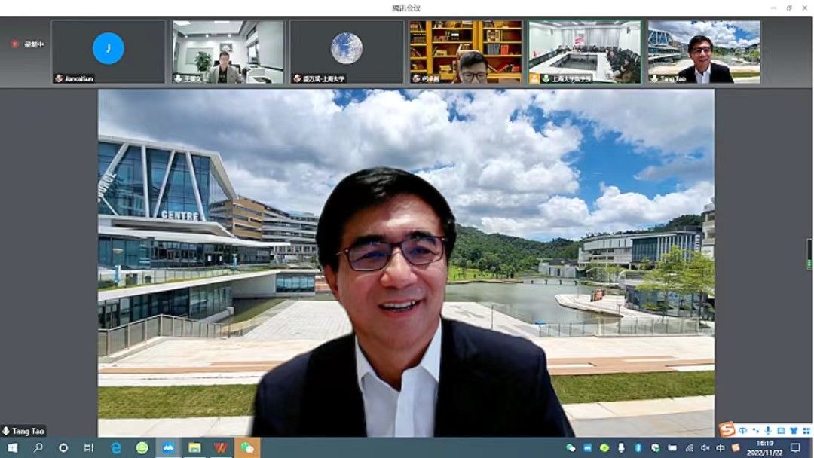This screenshot has width=814, height=458.
Task: Select the conference room video thumbnail
Action: (x=584, y=51)
